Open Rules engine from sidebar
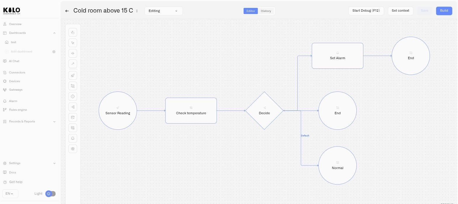Viewport: 458px width, 204px height. (x=18, y=110)
